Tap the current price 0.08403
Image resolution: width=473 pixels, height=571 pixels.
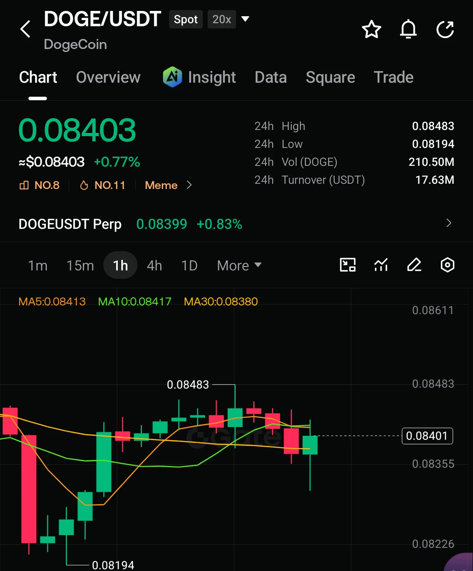tap(78, 130)
